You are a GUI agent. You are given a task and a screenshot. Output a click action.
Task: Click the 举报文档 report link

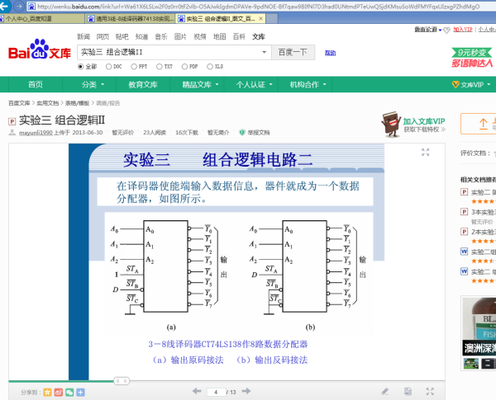coord(259,133)
